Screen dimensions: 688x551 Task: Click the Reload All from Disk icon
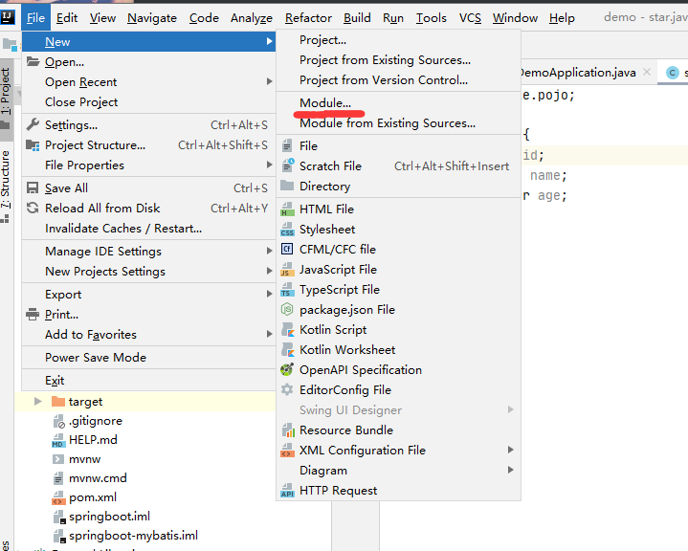[x=33, y=209]
